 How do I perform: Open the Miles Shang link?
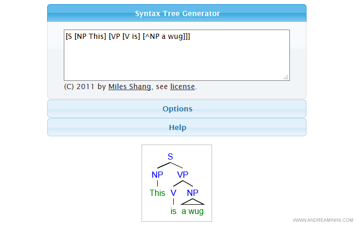pyautogui.click(x=128, y=87)
